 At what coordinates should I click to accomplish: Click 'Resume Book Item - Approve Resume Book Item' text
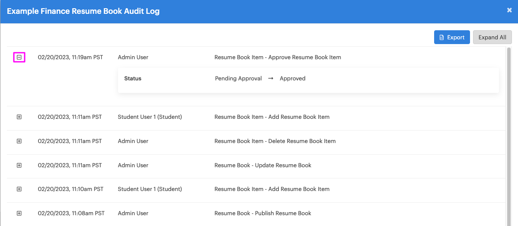coord(278,57)
